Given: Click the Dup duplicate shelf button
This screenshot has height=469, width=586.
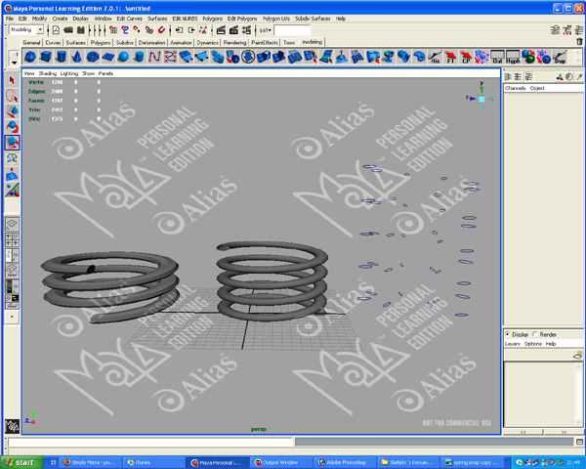Looking at the screenshot, I should (560, 57).
